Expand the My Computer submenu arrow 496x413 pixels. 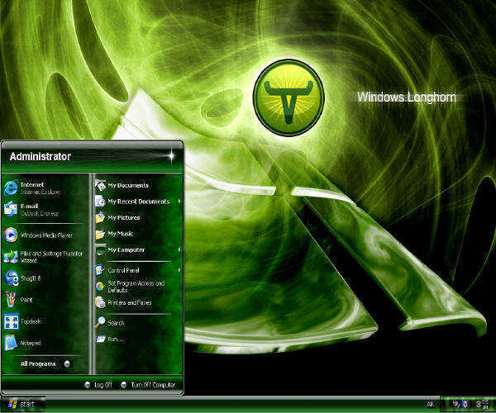[179, 249]
